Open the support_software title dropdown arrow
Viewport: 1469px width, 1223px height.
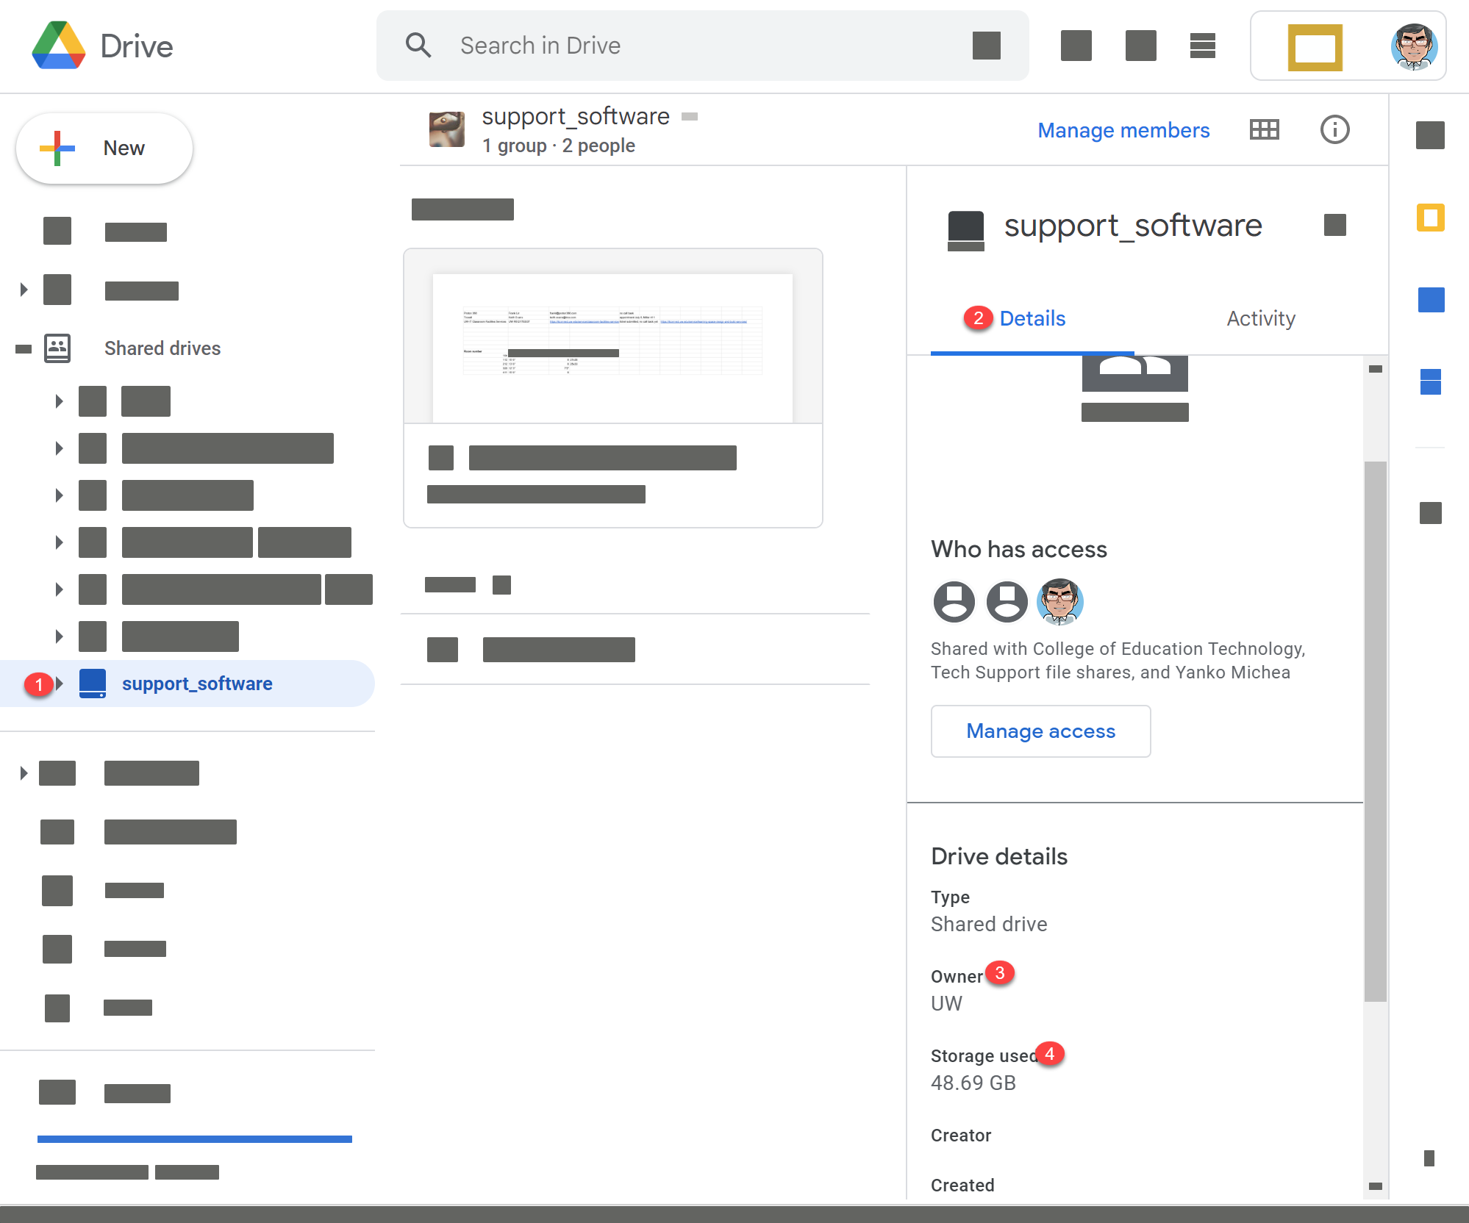pyautogui.click(x=690, y=117)
